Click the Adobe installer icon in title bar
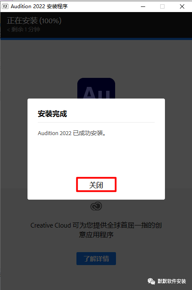This screenshot has width=192, height=290. 5,6
